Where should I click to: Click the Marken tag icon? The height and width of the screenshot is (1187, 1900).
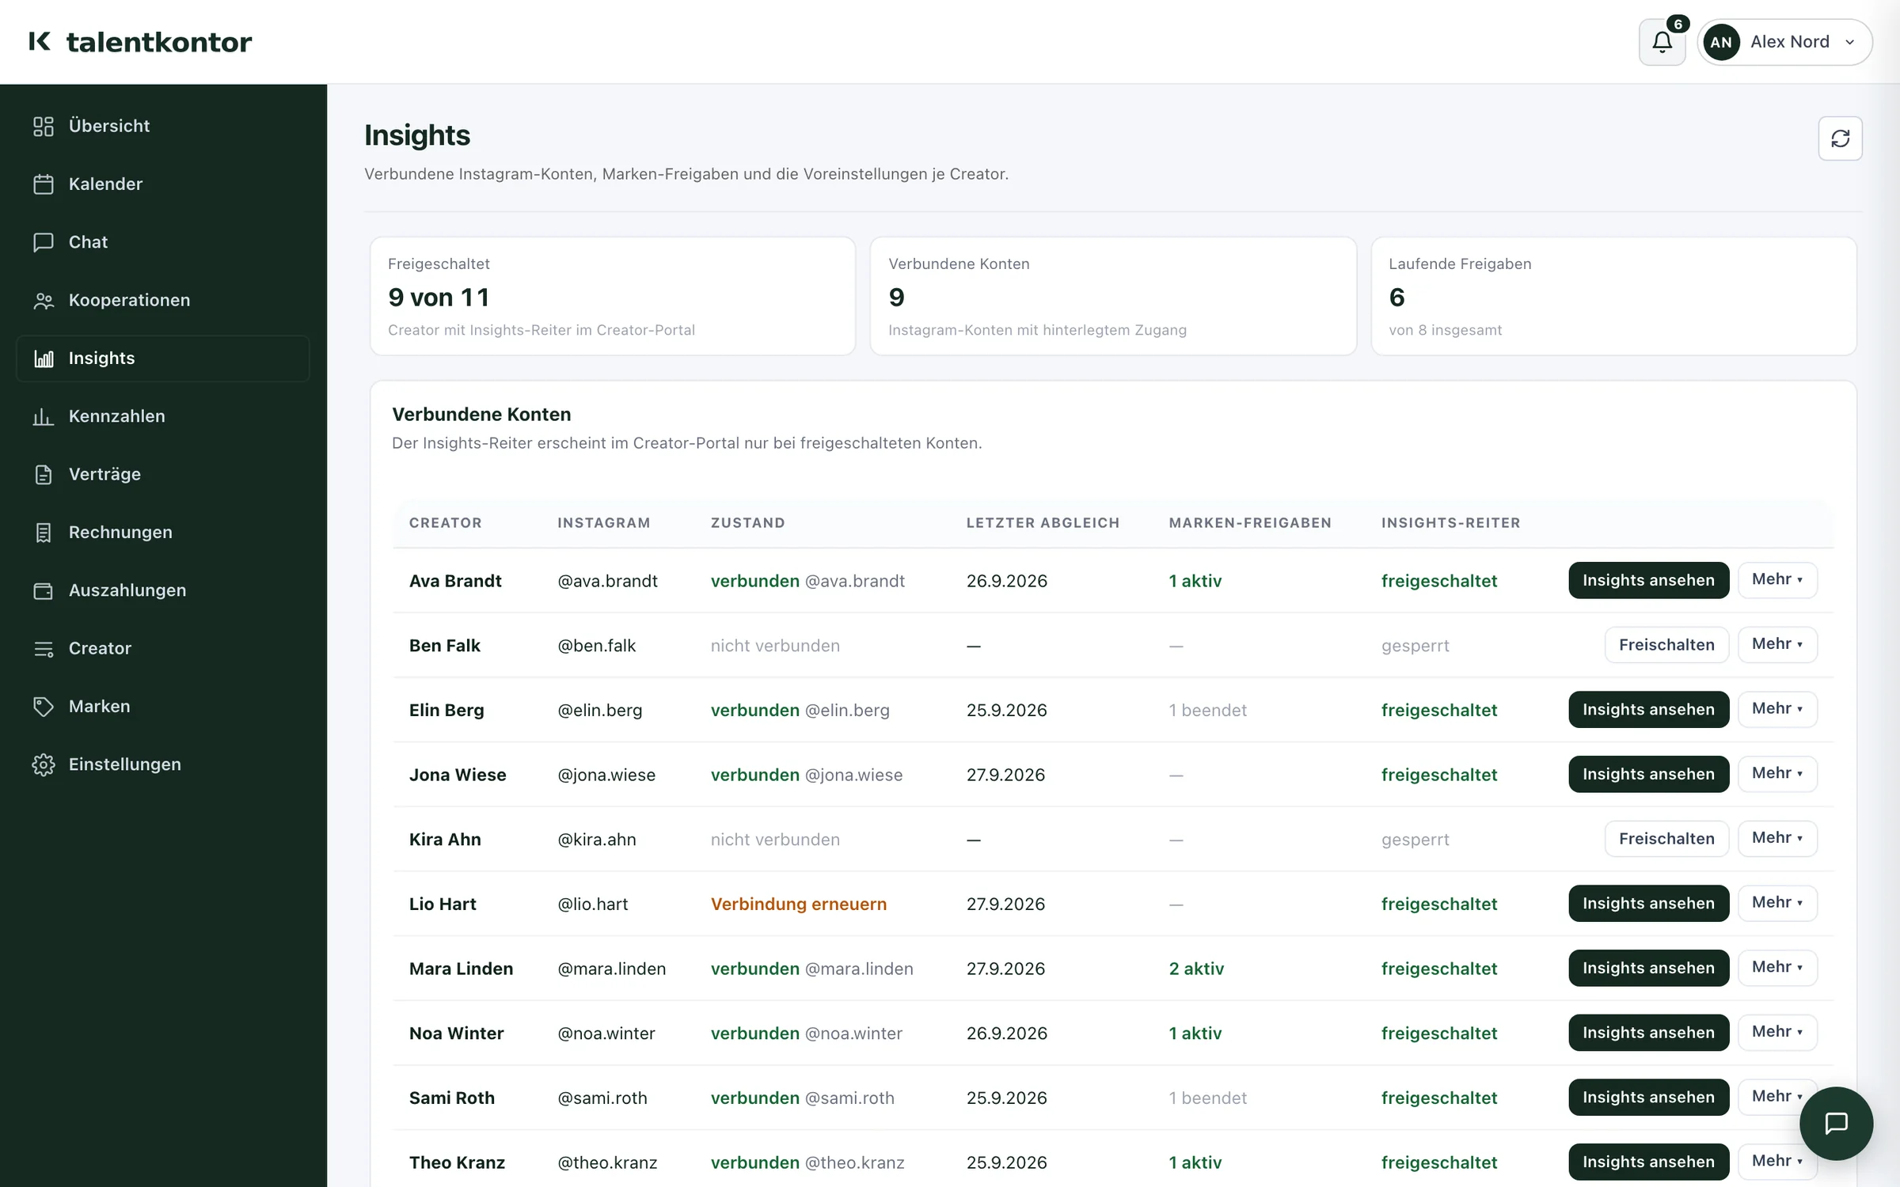(x=44, y=707)
